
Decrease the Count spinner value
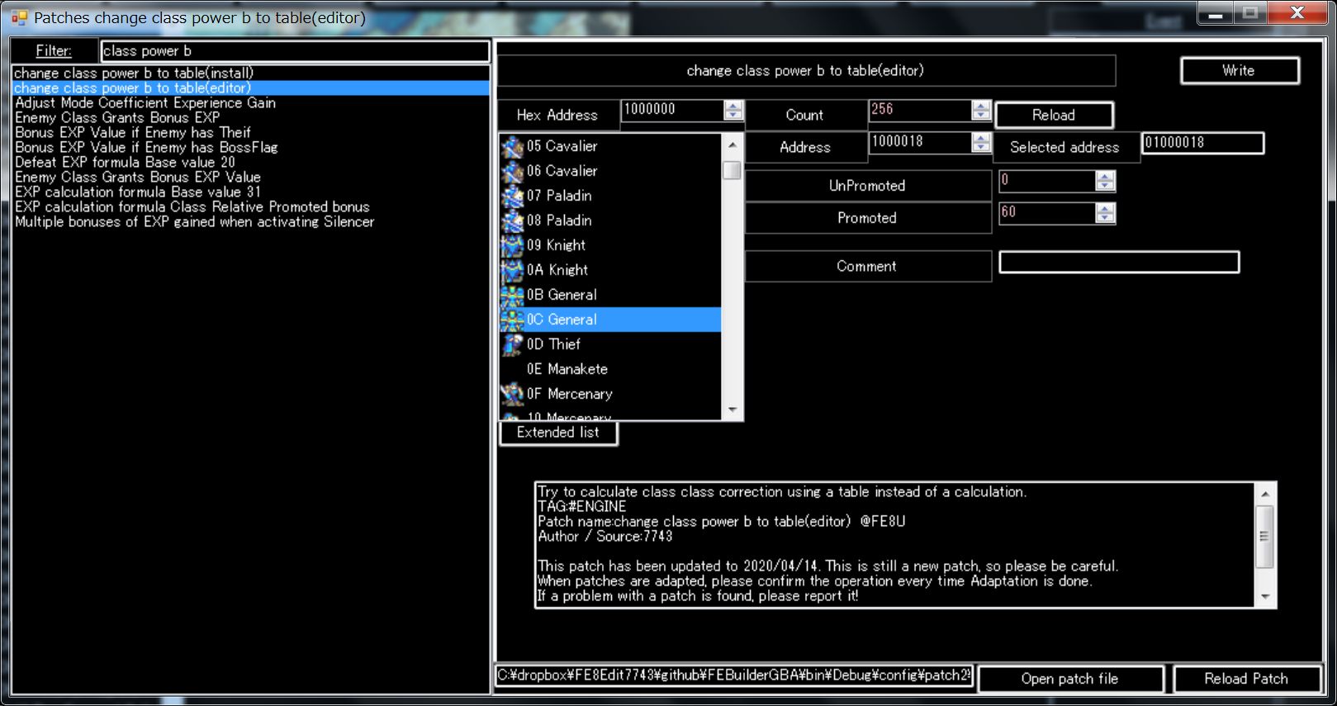(981, 115)
